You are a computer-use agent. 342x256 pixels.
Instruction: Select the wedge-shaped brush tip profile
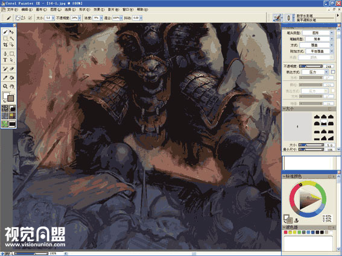coord(331,138)
